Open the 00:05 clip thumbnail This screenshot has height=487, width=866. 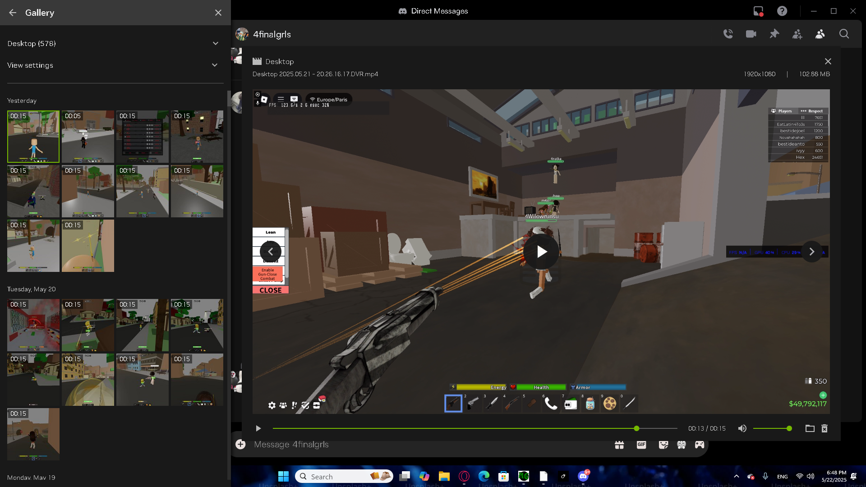point(88,137)
